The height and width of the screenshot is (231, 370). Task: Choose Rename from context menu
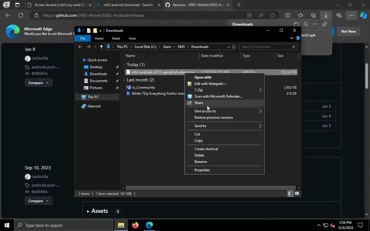[224, 162]
